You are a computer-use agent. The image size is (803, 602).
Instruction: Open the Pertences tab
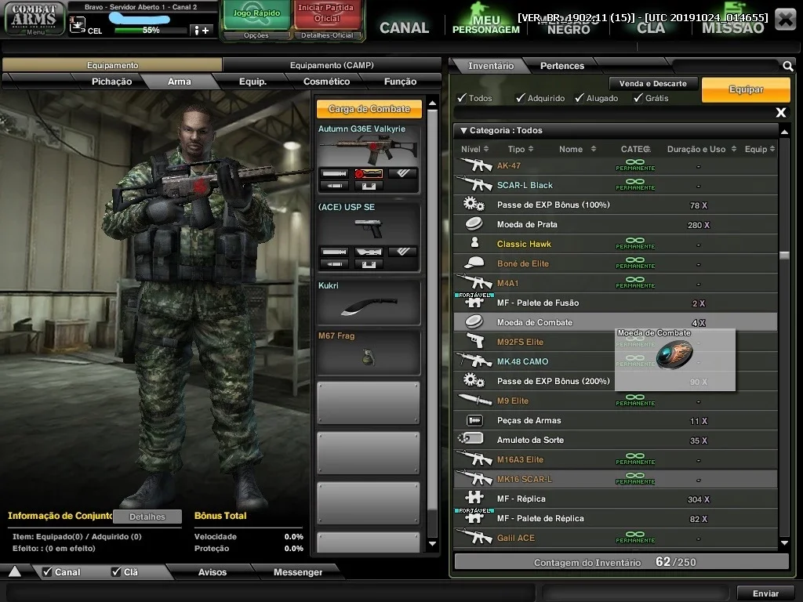[x=561, y=66]
